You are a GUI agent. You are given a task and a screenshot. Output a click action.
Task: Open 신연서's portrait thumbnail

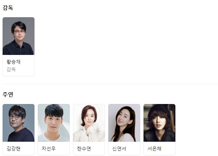pos(124,123)
